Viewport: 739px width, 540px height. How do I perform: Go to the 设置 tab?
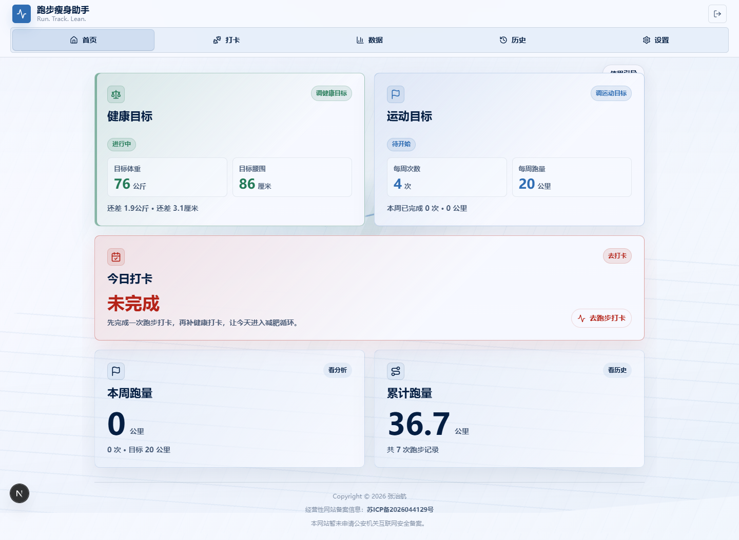[x=656, y=40]
